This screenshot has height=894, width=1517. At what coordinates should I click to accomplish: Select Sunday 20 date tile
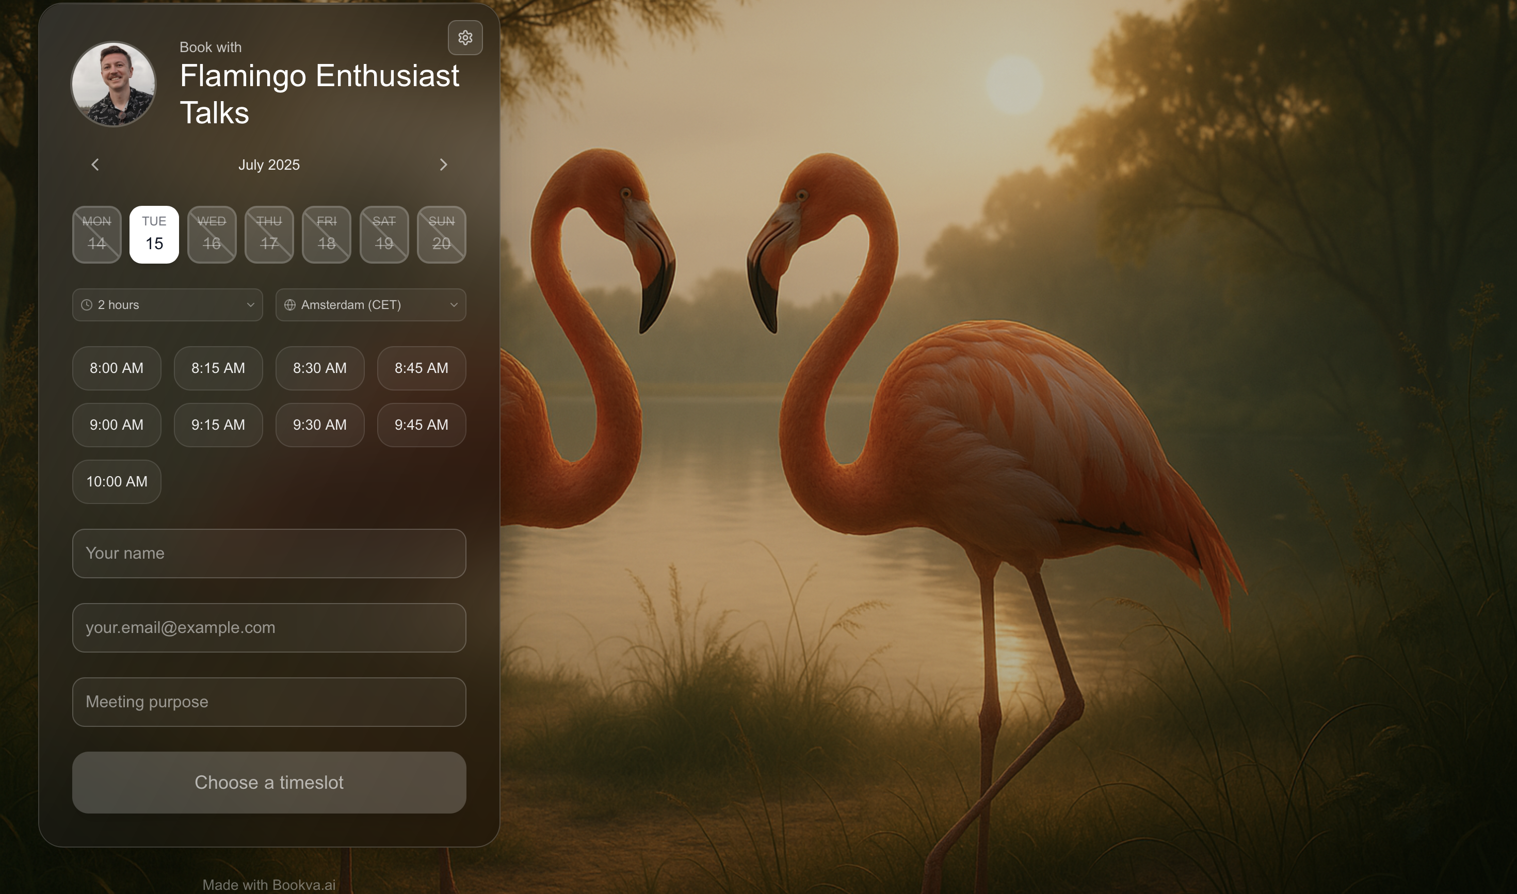[441, 234]
